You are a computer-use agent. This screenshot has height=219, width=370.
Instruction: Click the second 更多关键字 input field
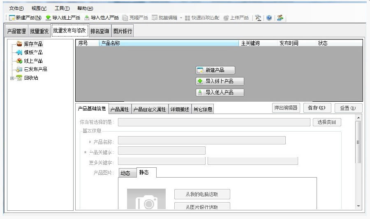click(253, 161)
